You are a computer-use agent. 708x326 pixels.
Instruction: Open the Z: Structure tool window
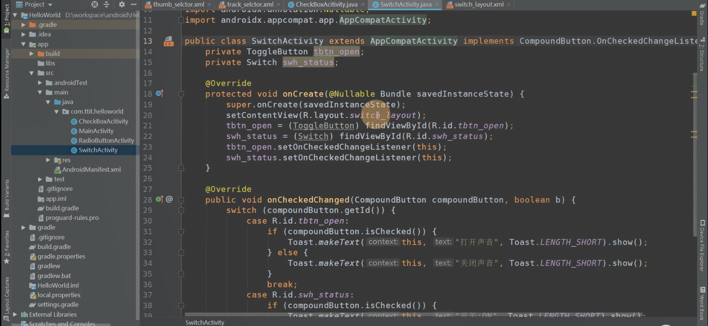[x=702, y=54]
